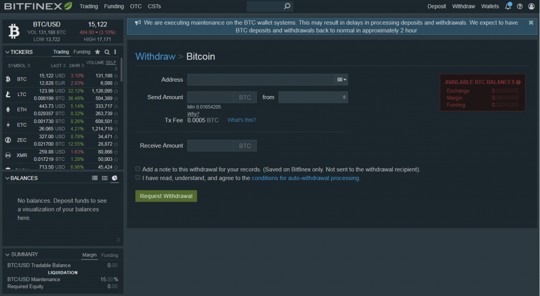Screen dimensions: 540x296
Task: Sort tickers by 24HR change column
Action: [x=76, y=65]
